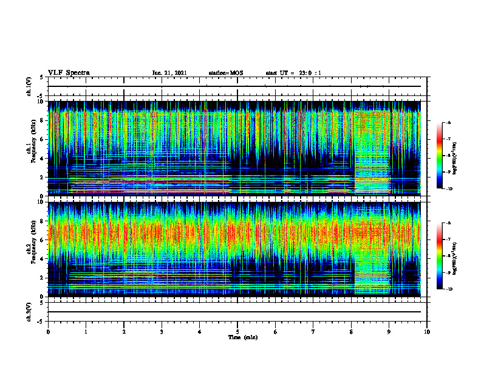Click the 8 kHz tick label on ch.2 axis
Image resolution: width=481 pixels, height=372 pixels.
(x=42, y=221)
